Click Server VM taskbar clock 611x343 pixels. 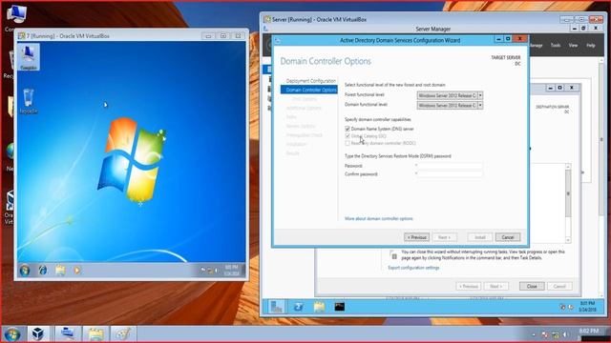[x=587, y=307]
